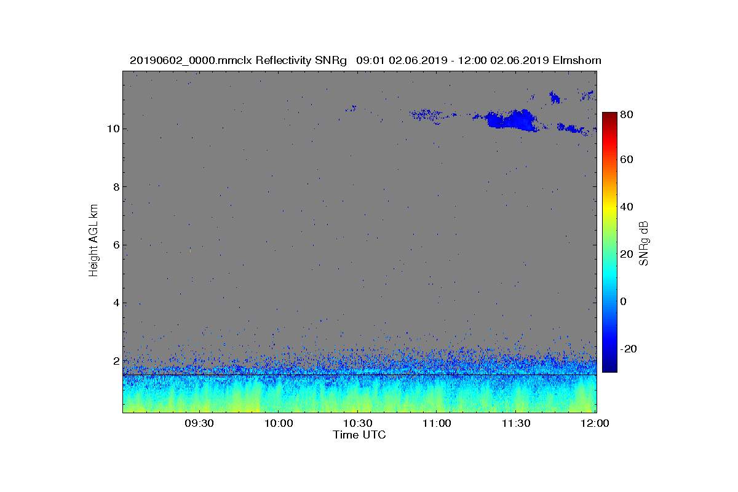Click the 11:30 time tick label
Viewport: 738px width, 492px height.
(x=517, y=423)
